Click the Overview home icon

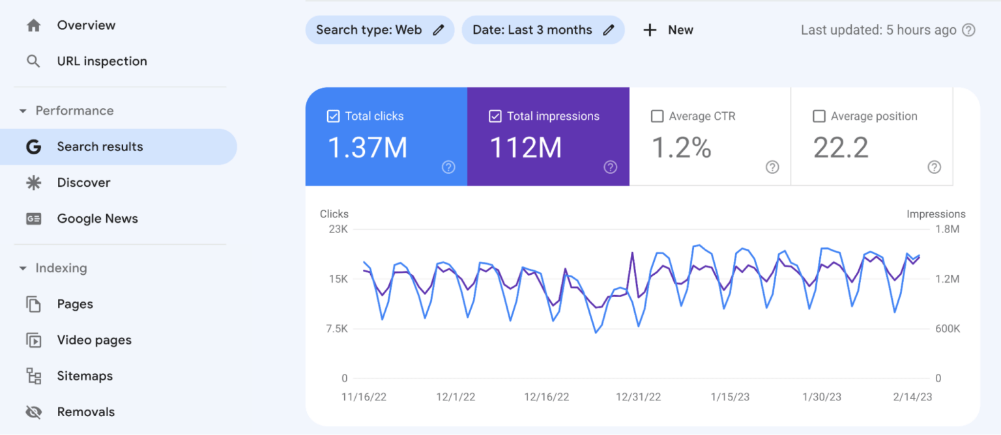tap(33, 25)
